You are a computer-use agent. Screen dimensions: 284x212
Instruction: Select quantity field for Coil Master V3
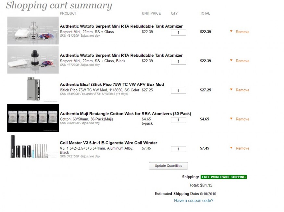179,149
